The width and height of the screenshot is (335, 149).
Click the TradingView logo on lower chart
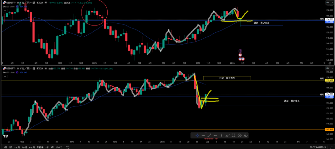(5, 136)
